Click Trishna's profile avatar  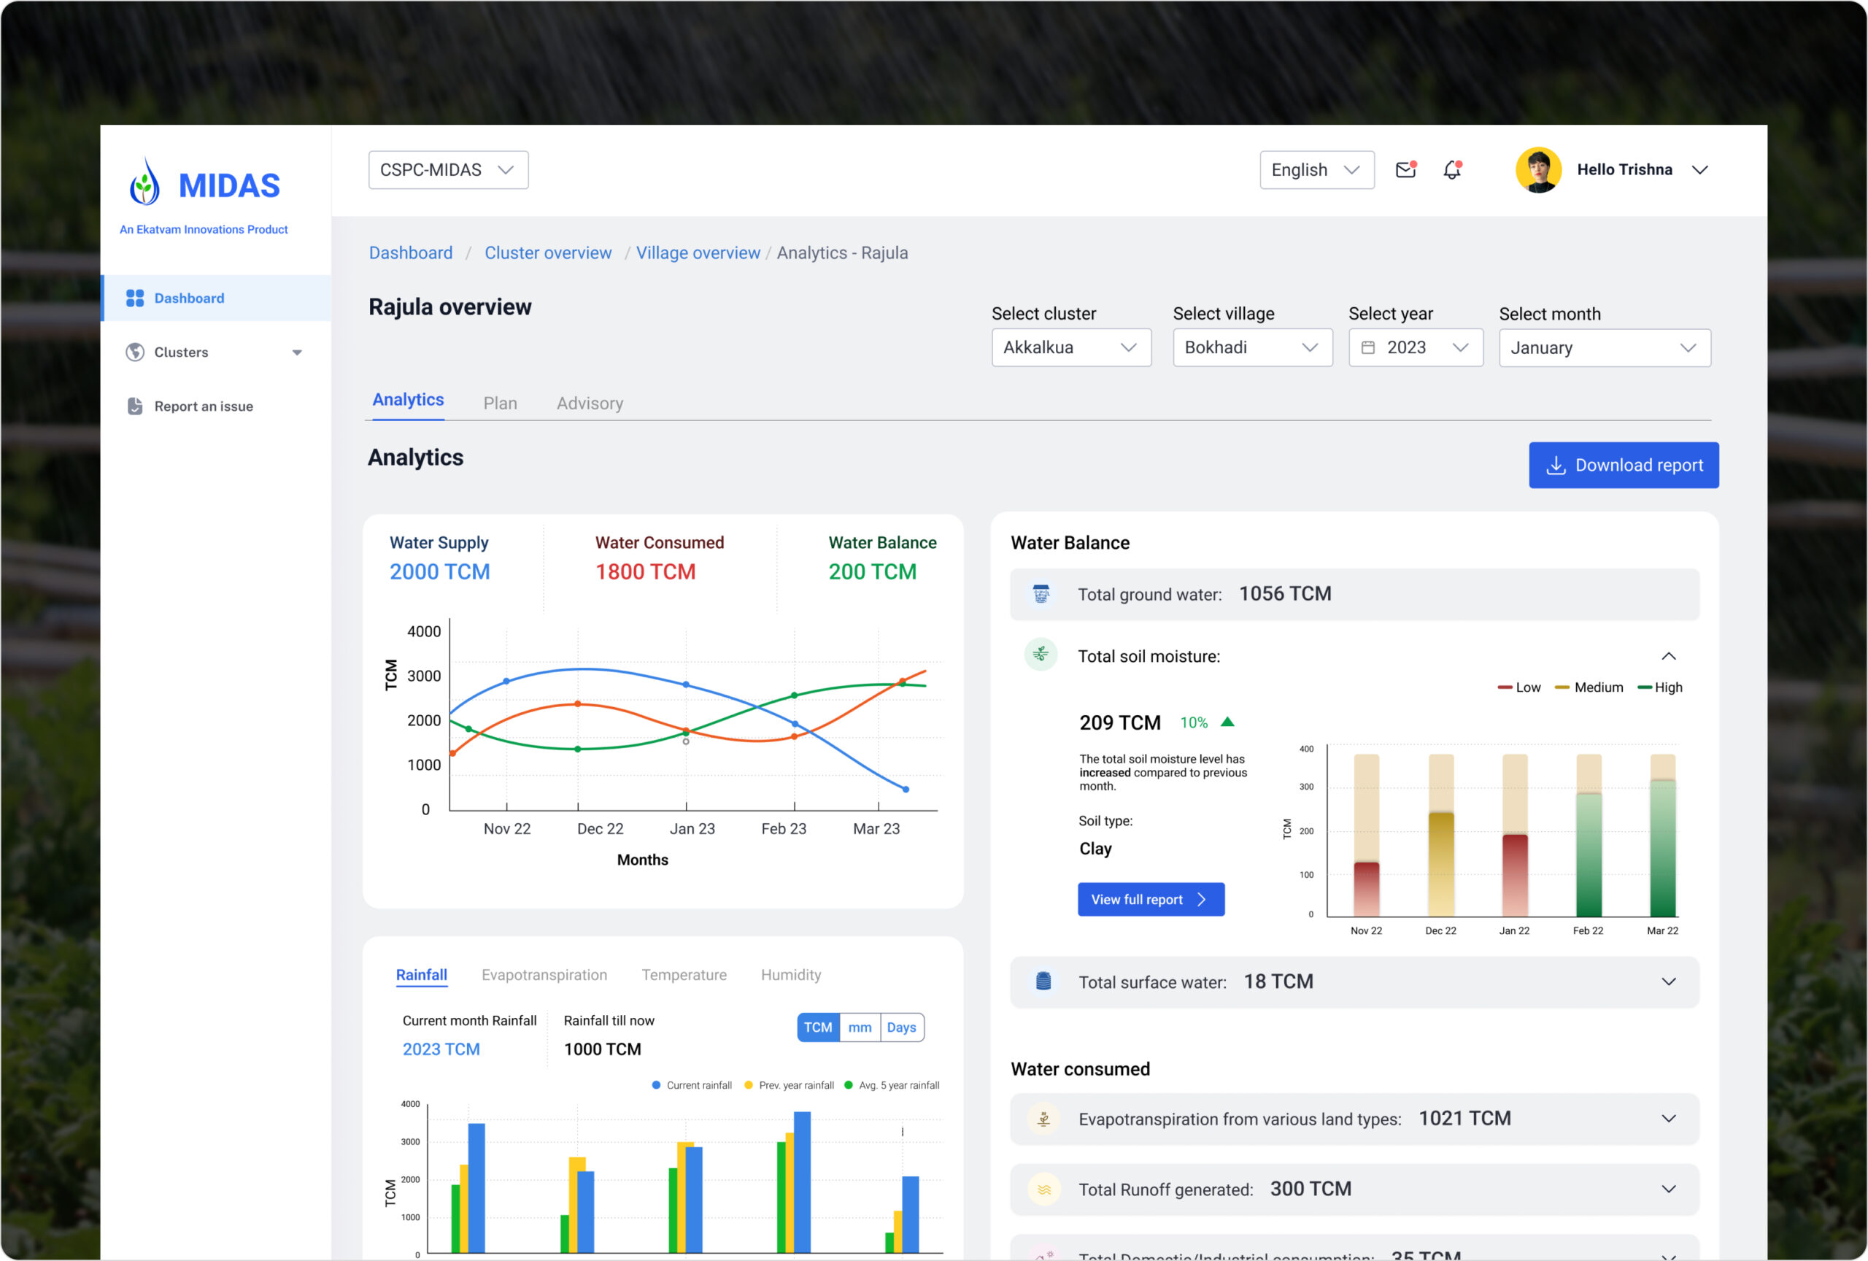(1537, 169)
